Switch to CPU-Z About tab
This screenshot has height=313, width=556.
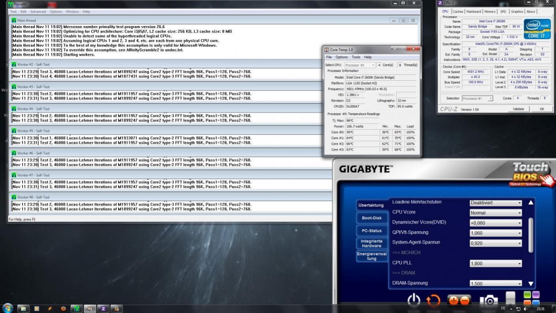531,11
